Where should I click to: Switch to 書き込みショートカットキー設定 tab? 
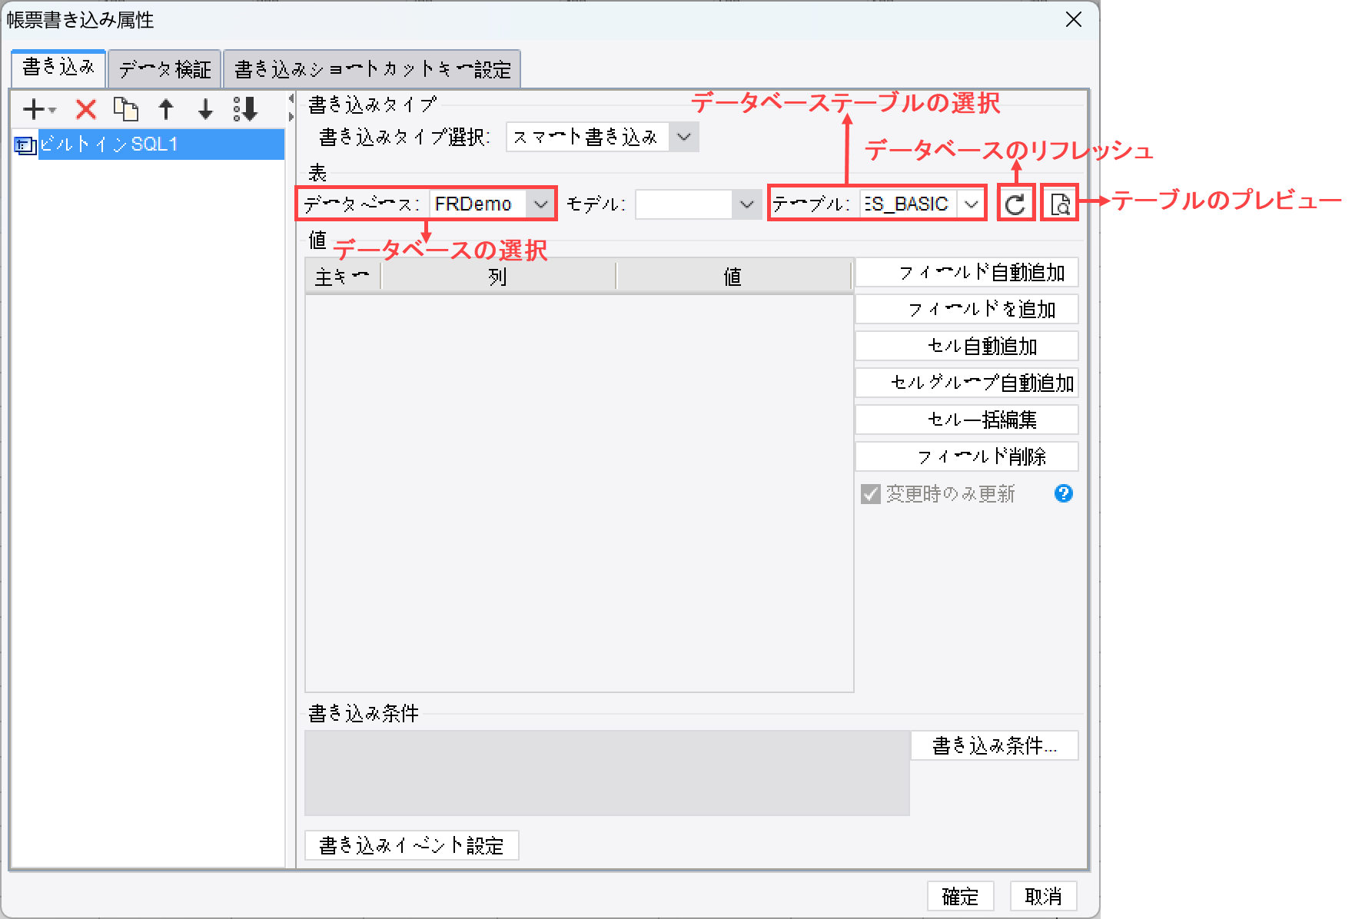(x=372, y=69)
